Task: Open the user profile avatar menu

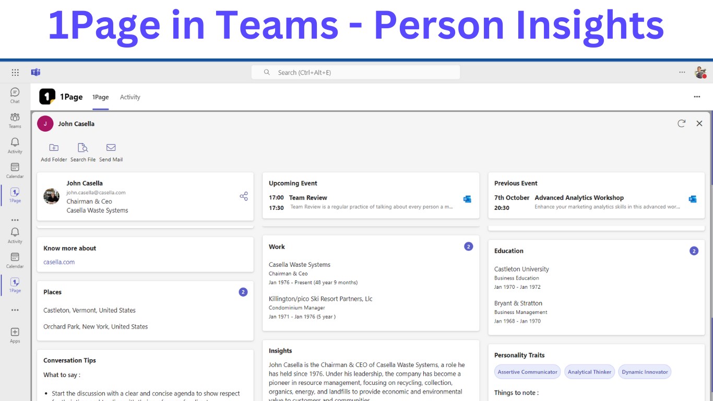Action: [700, 73]
